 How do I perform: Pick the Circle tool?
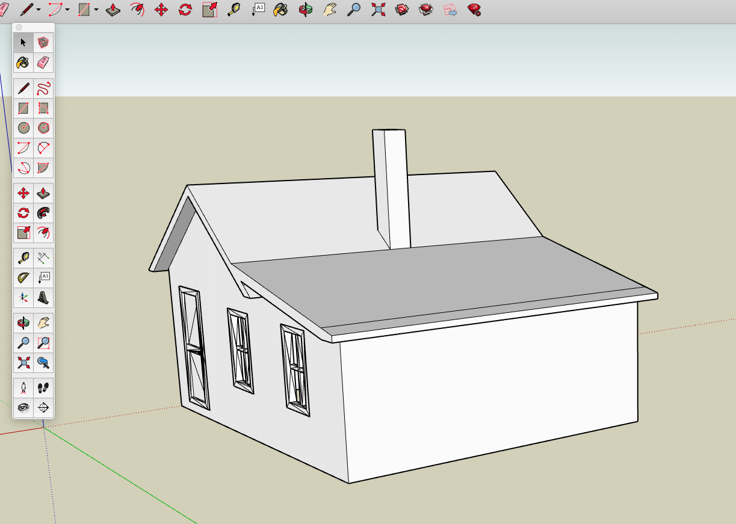tap(23, 128)
